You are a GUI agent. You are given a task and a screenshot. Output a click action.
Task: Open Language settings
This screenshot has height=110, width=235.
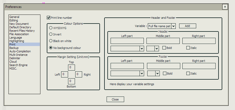point(24,38)
